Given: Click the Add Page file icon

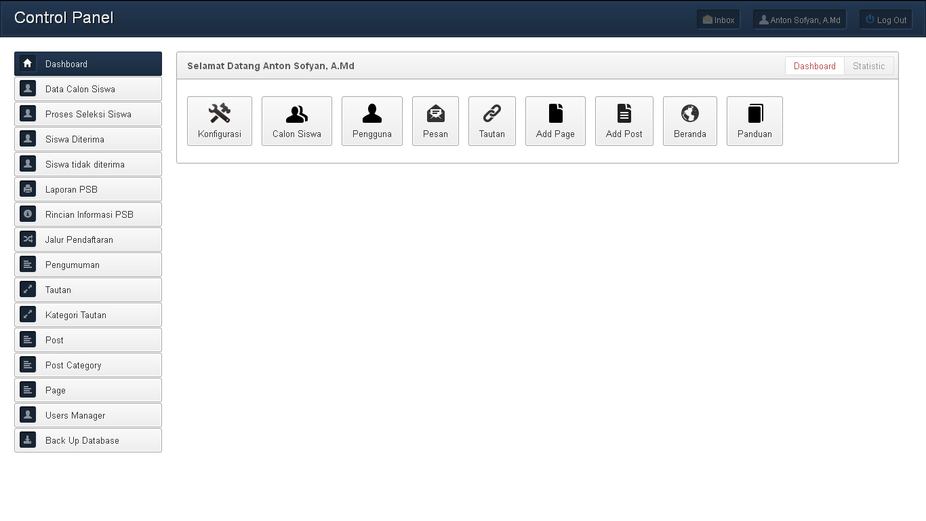Looking at the screenshot, I should pyautogui.click(x=555, y=113).
